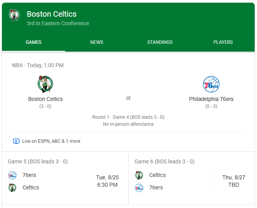The width and height of the screenshot is (257, 208).
Task: Click the 76ers logo in Game 6
Action: (x=139, y=188)
